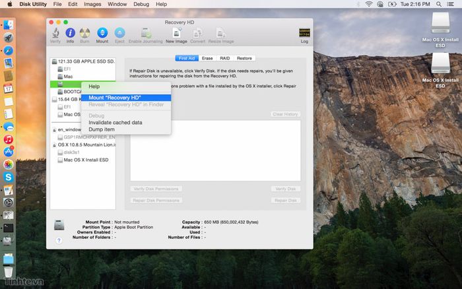Select Mac OS X Install ESD in sidebar
462x289 pixels.
click(83, 160)
